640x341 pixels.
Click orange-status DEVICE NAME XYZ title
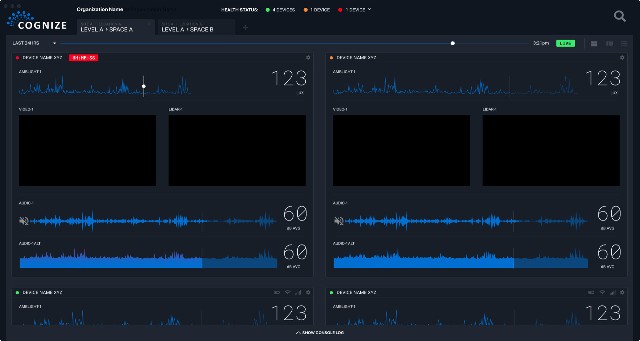point(356,58)
